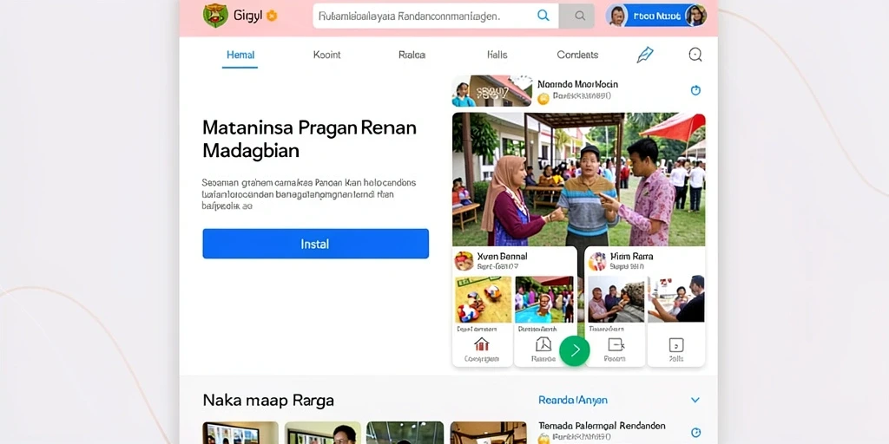Click the Naka maap Rarga heading
889x444 pixels.
point(268,401)
